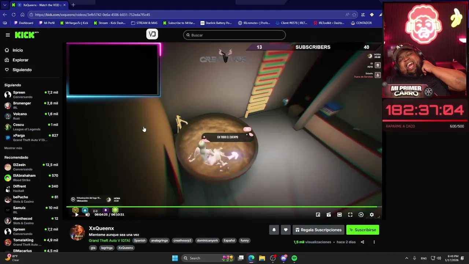
Task: Select the funny tag
Action: click(x=245, y=241)
